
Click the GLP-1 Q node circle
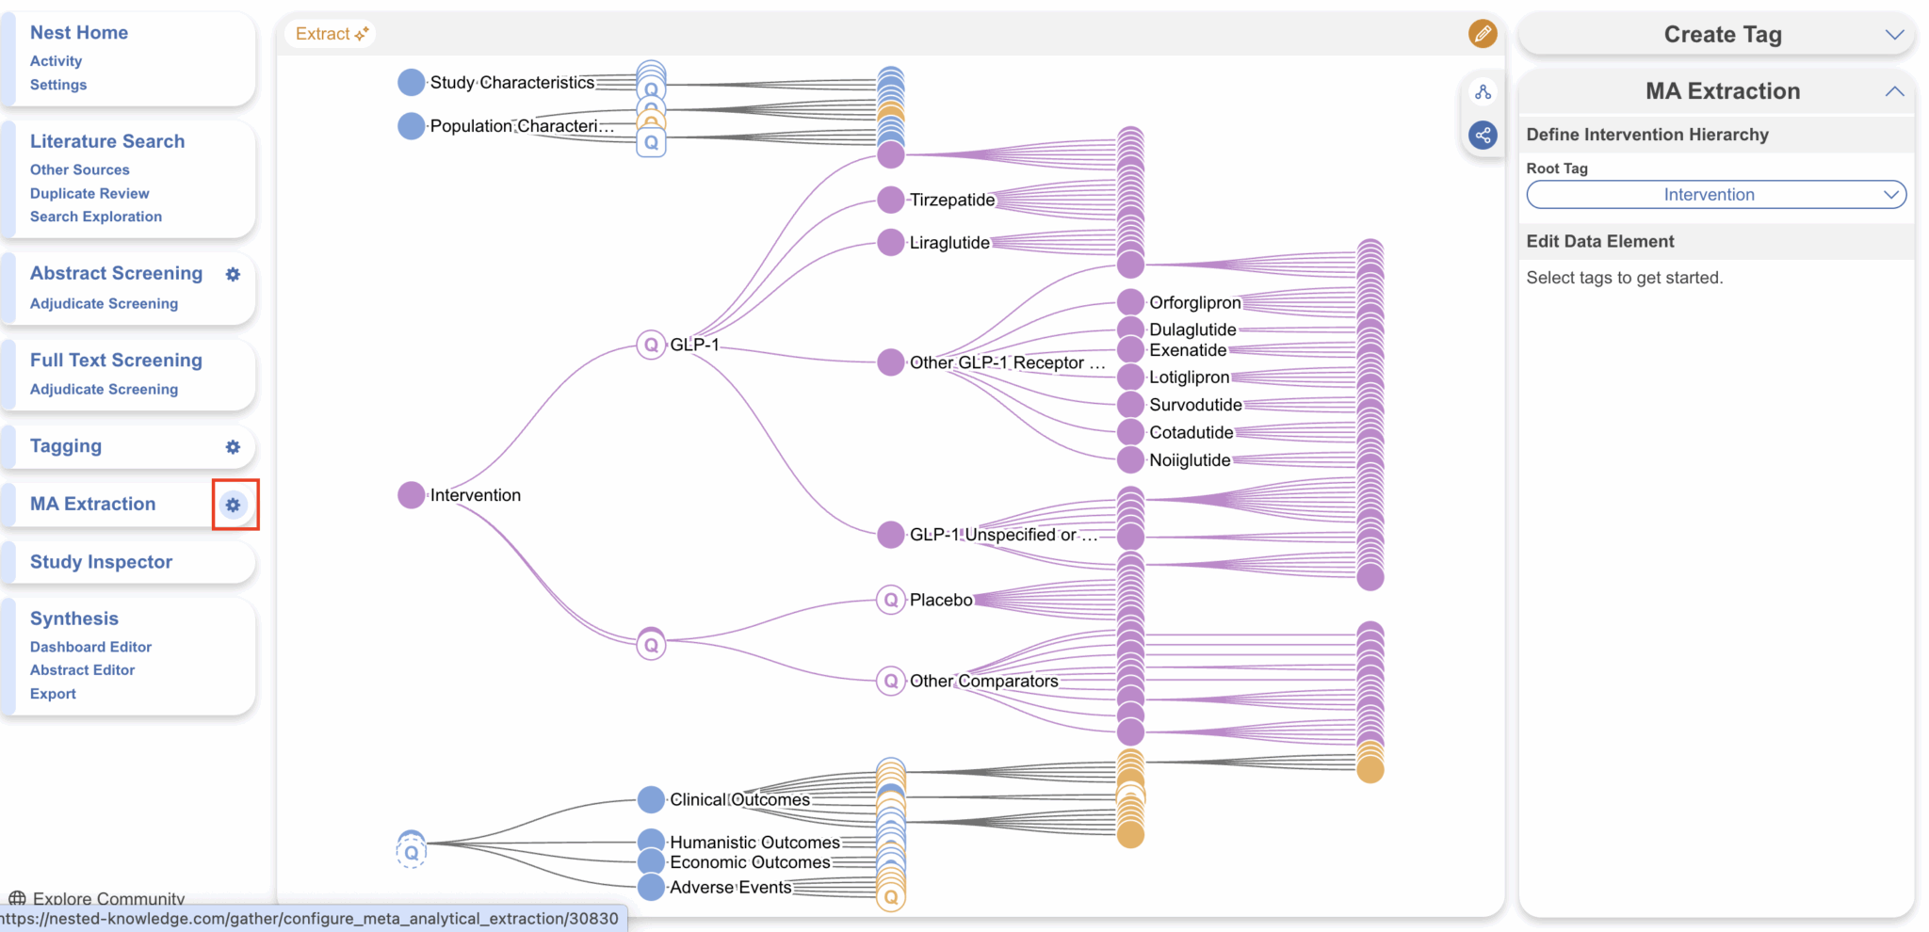651,345
